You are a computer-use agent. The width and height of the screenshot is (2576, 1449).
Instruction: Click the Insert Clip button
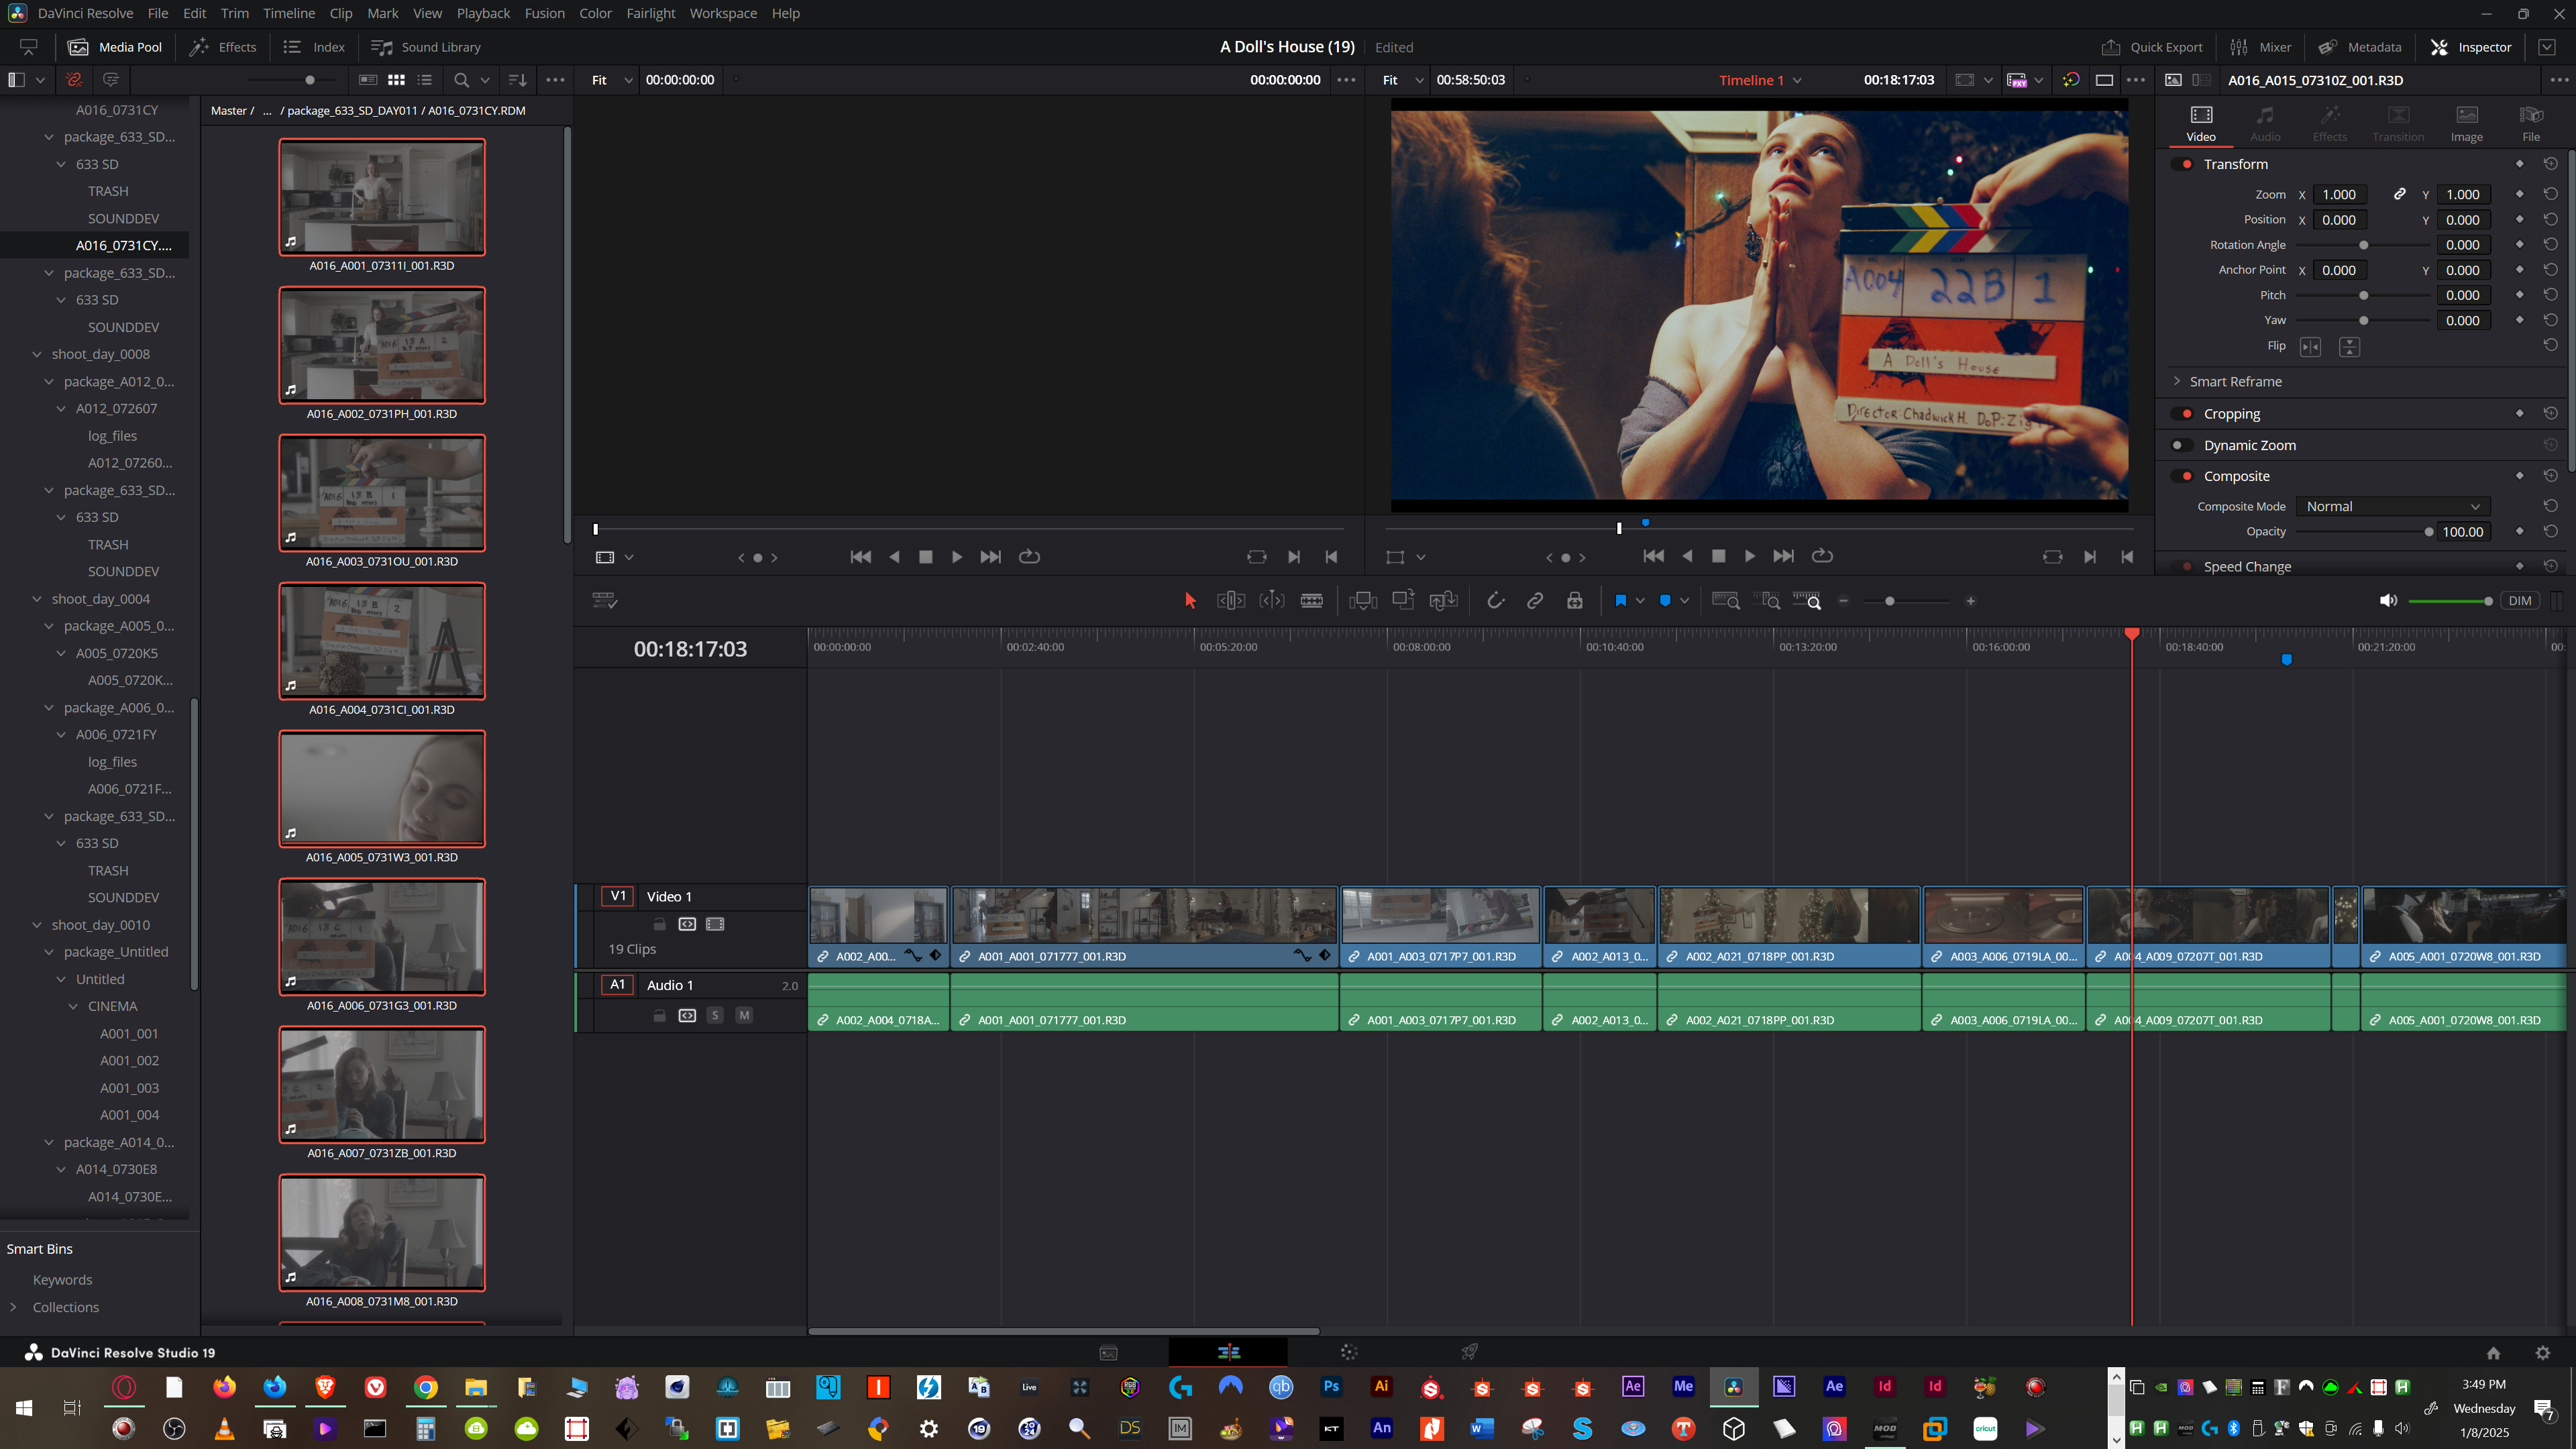point(1363,601)
